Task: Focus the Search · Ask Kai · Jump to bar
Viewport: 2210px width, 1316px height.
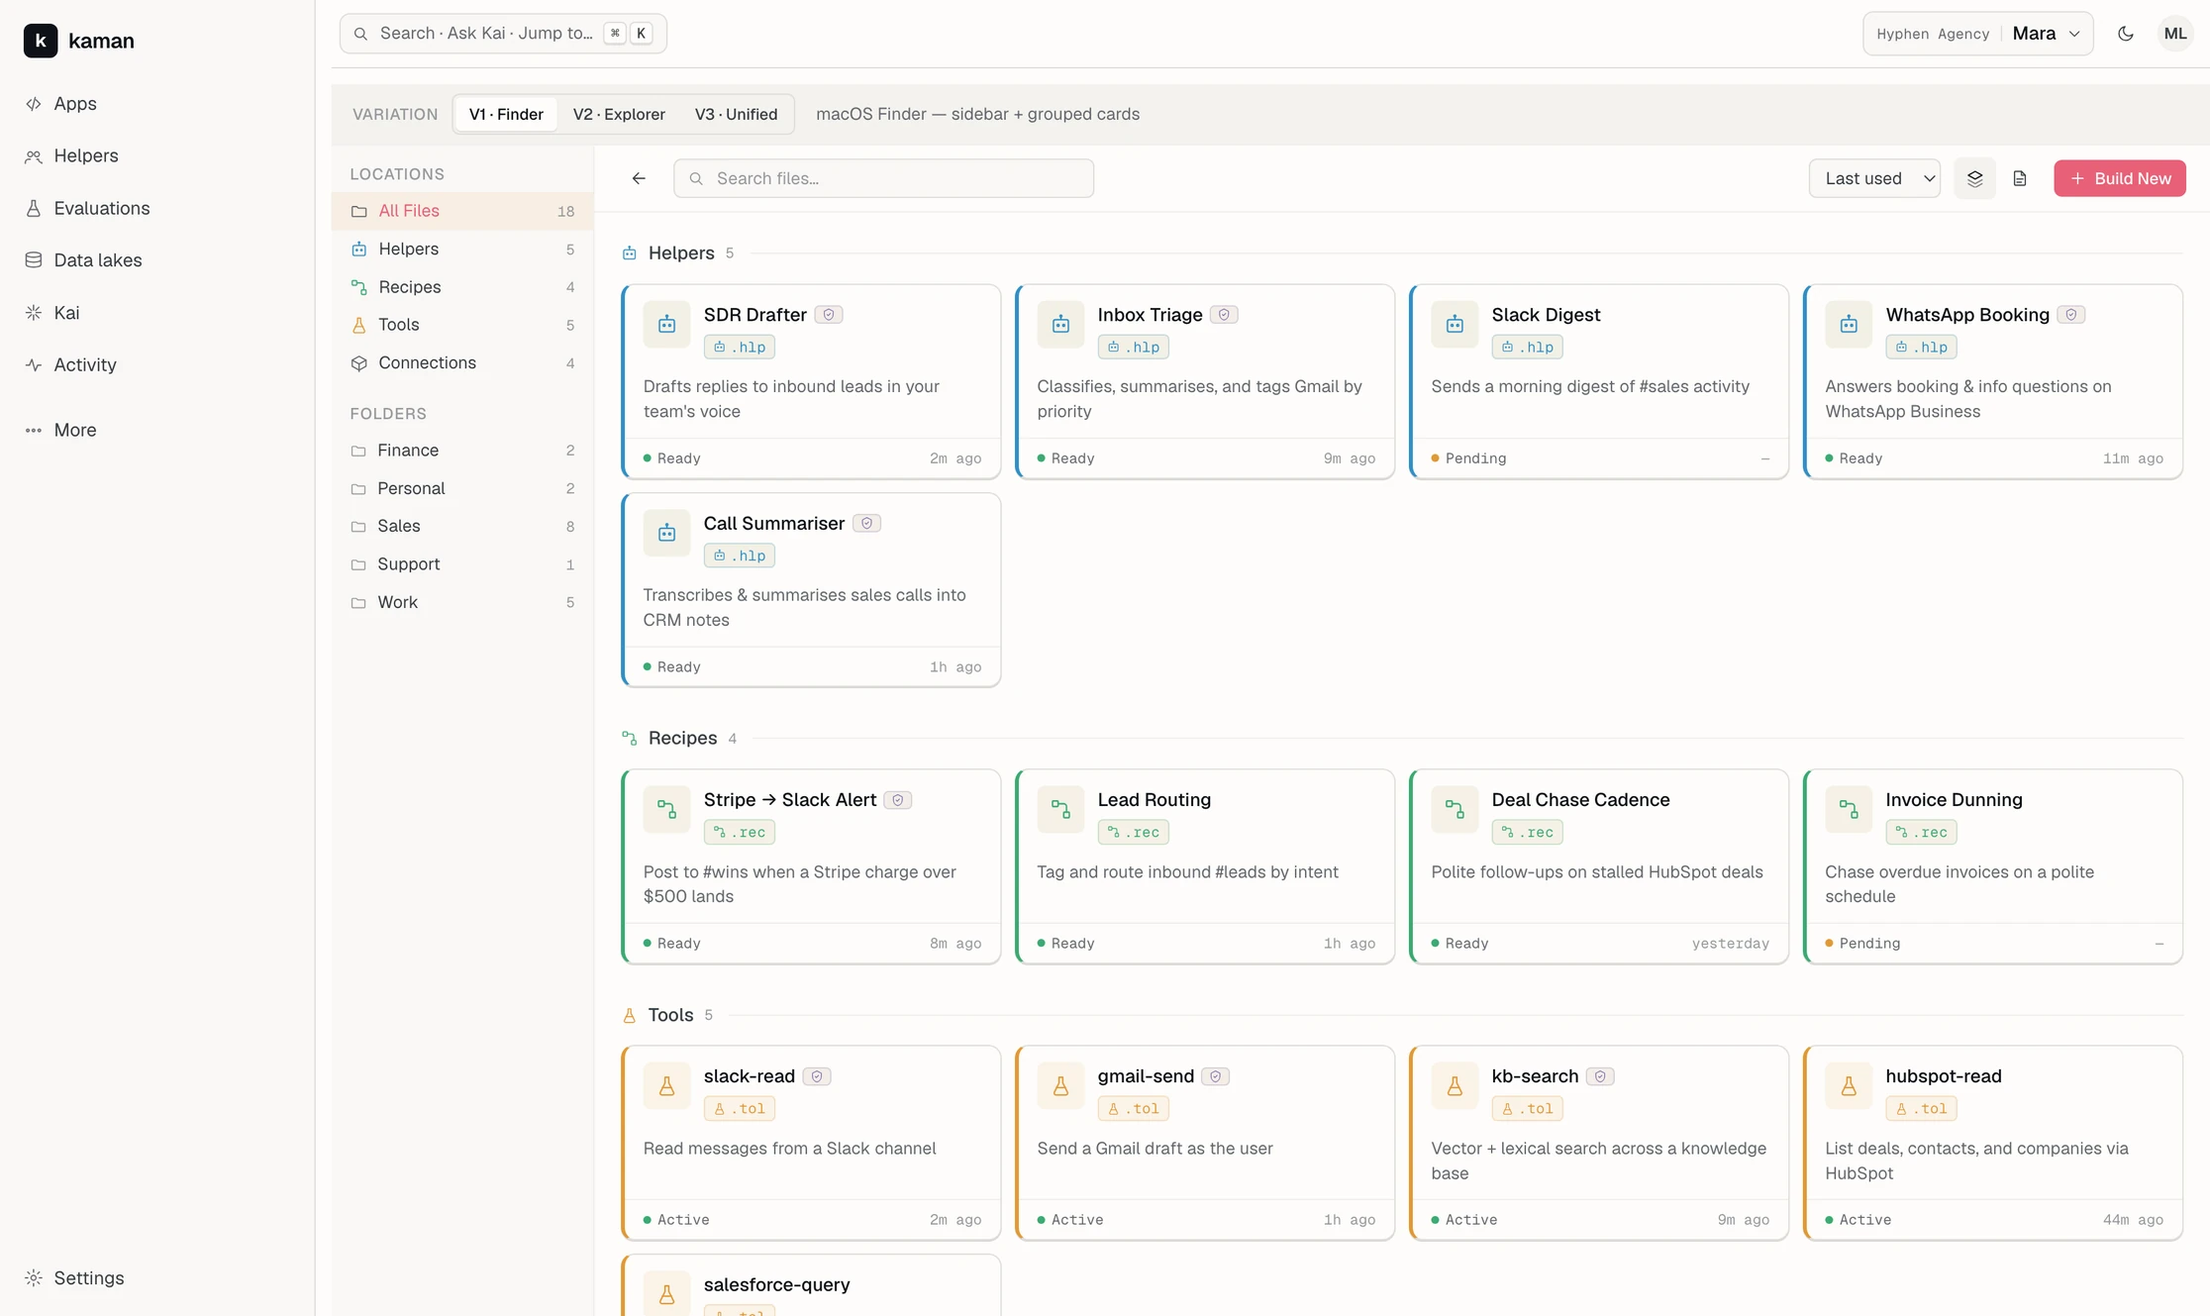Action: tap(503, 34)
